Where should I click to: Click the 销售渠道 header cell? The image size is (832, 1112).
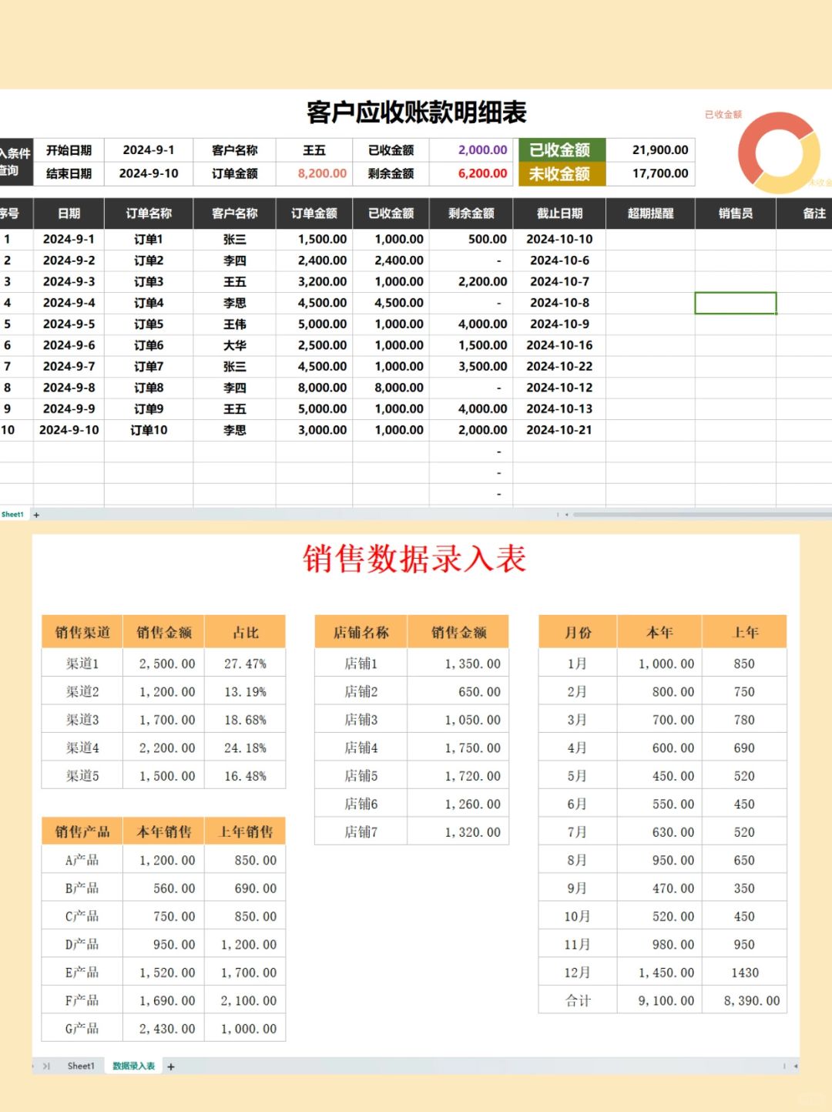coord(82,632)
